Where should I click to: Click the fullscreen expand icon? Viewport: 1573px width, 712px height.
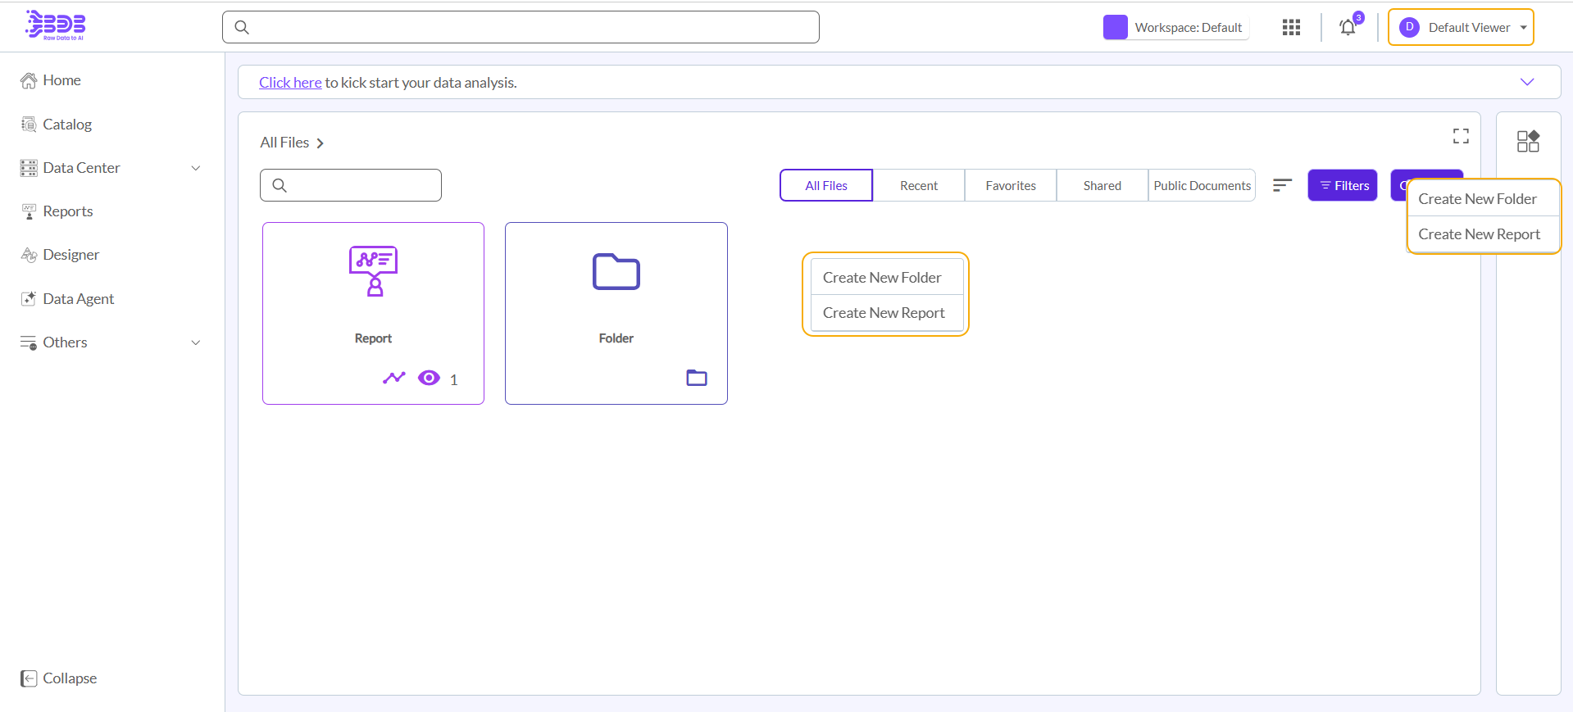[1461, 136]
